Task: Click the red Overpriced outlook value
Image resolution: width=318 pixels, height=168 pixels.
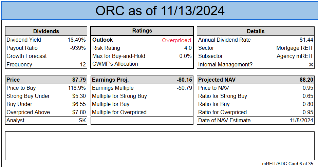Action: (x=176, y=40)
